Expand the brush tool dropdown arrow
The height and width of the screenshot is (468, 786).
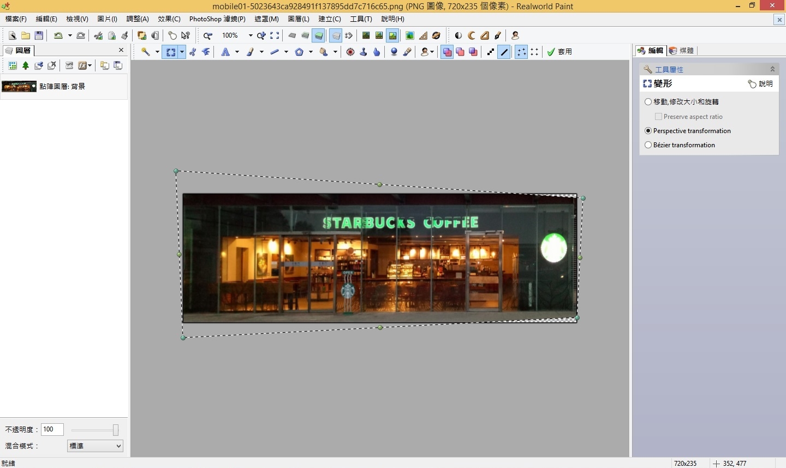pos(261,52)
